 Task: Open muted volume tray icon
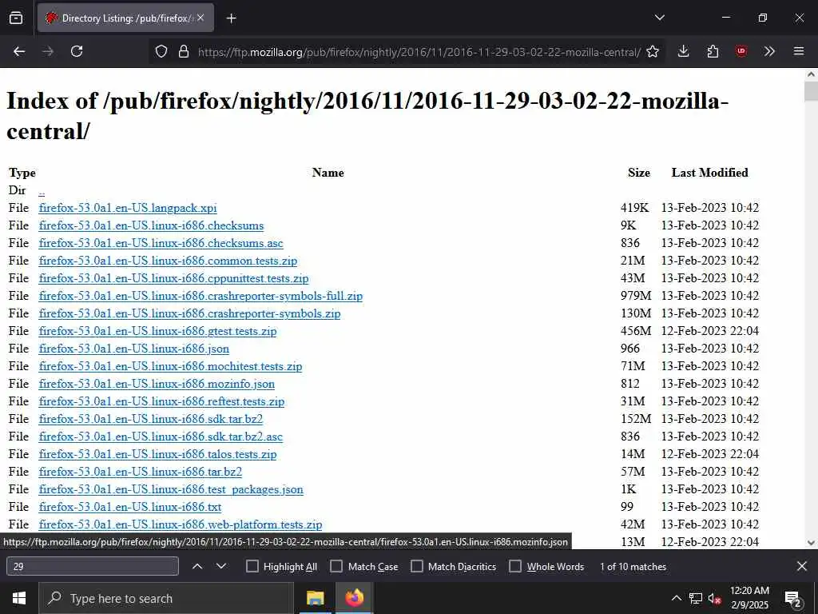(715, 598)
